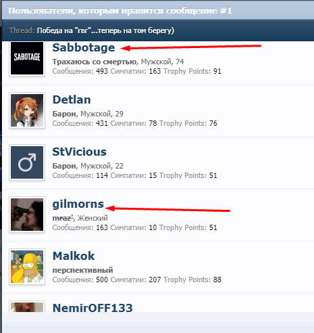
Task: Open gilmorns username link
Action: (x=78, y=204)
